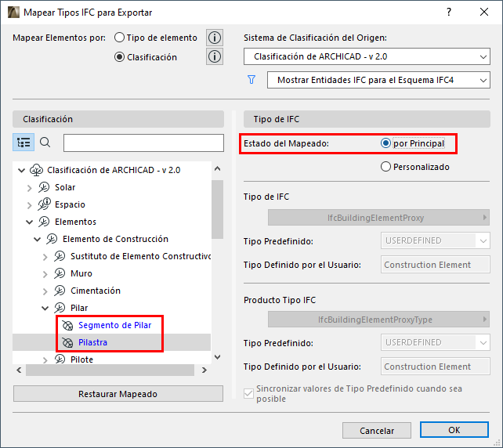Toggle the tree view icon button

coord(24,143)
